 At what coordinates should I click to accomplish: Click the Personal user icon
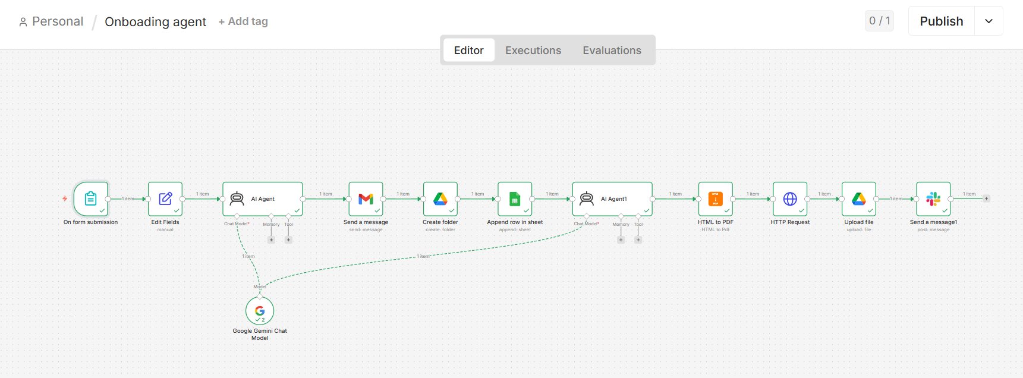pyautogui.click(x=23, y=22)
